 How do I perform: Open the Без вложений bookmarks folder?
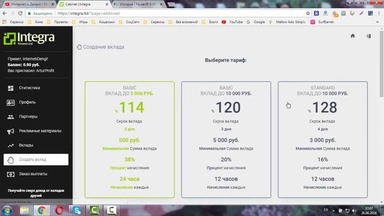pos(183,22)
